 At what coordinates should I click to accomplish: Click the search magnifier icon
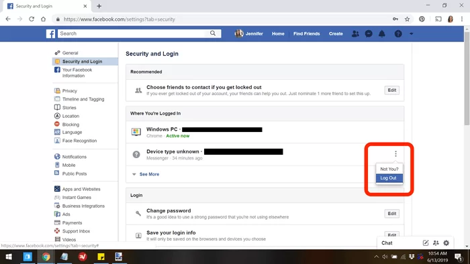tap(213, 34)
